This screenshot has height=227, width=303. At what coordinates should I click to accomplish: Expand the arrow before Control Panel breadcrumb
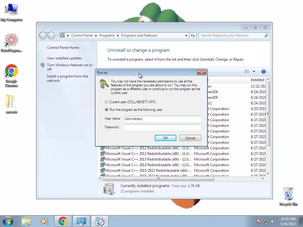68,35
